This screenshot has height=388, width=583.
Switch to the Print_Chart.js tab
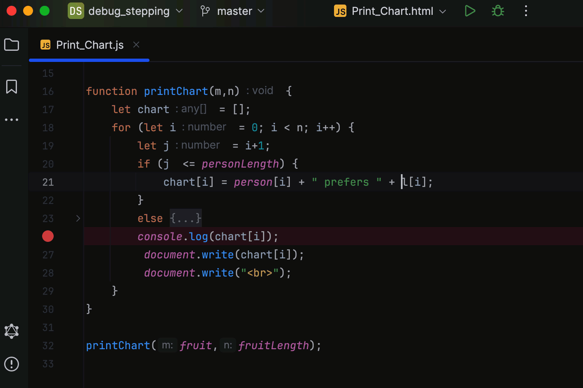tap(89, 45)
